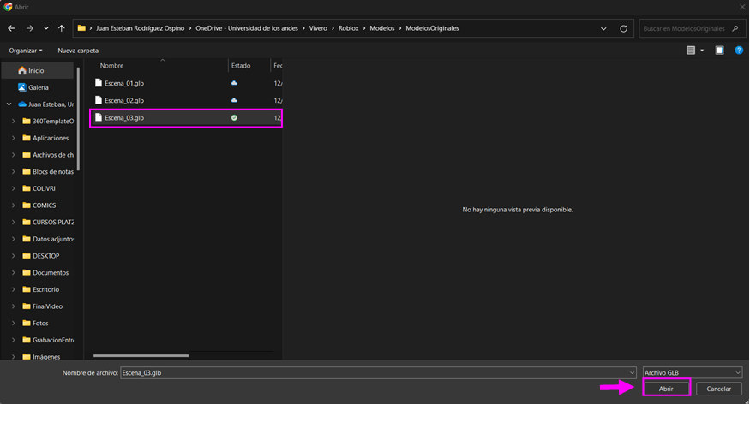Open the Archivo GLB file type dropdown
750x422 pixels.
click(x=692, y=373)
